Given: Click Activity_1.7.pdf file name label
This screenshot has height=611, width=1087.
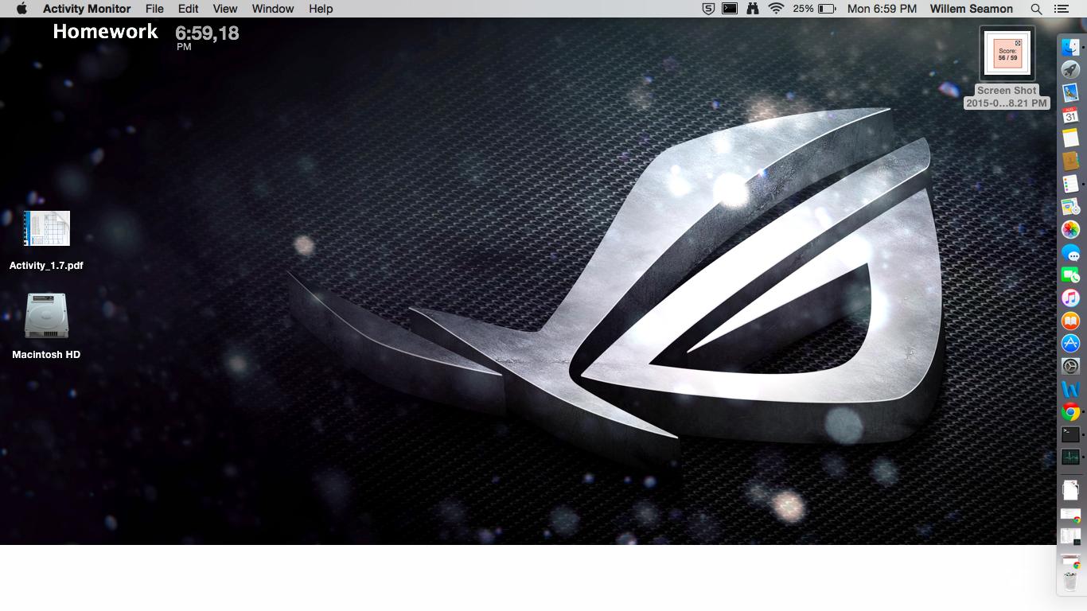Looking at the screenshot, I should point(46,266).
